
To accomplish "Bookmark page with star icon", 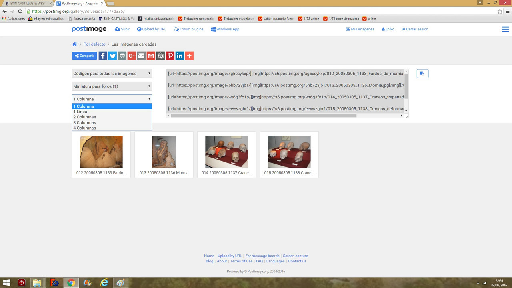I will [x=500, y=12].
